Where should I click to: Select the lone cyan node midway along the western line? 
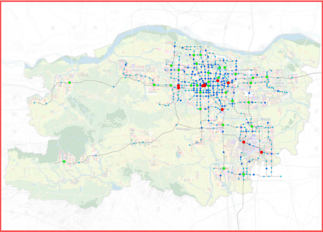(114, 87)
